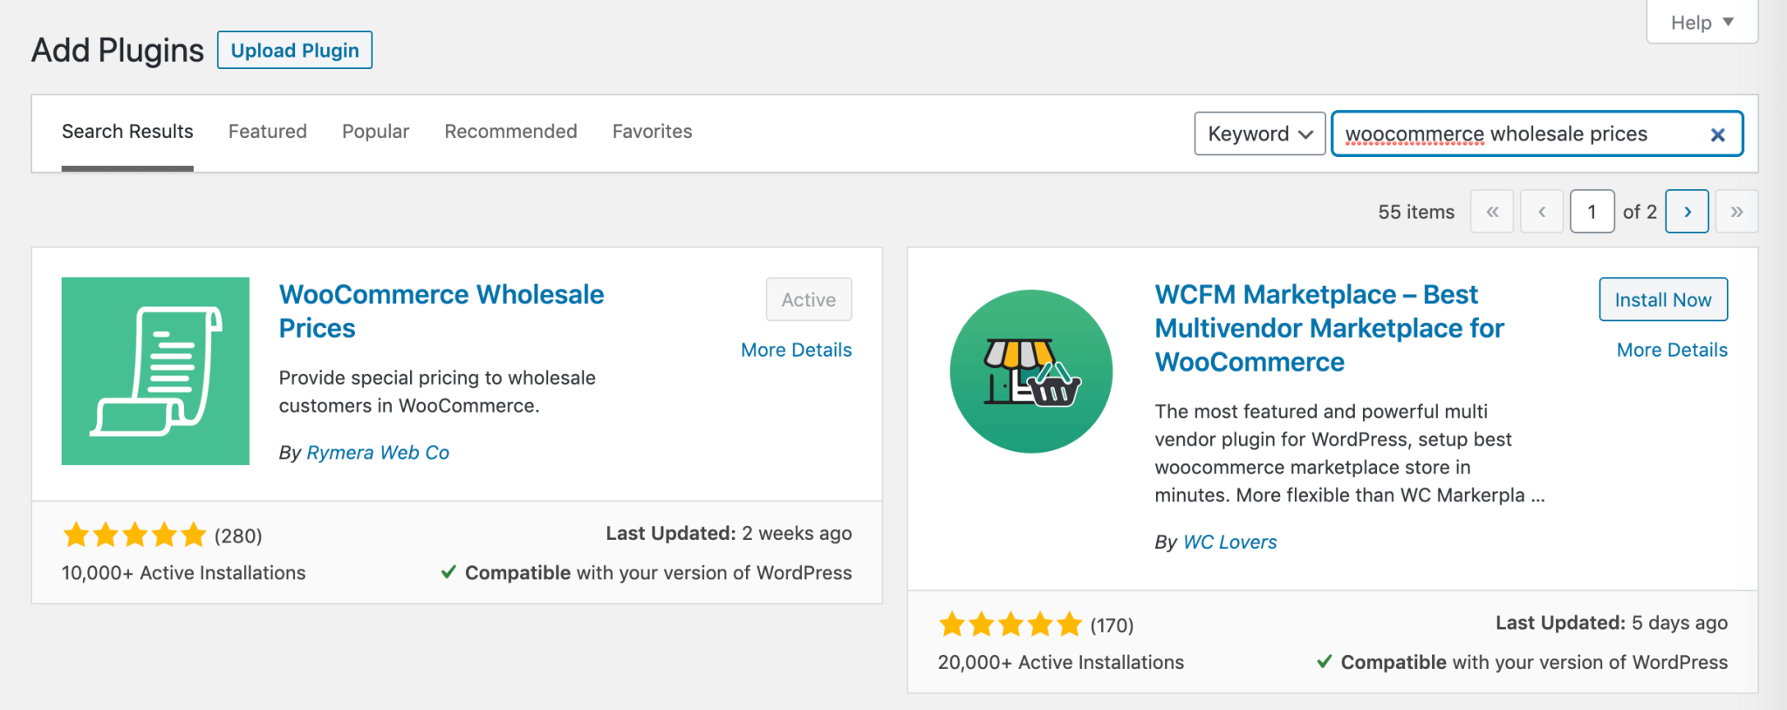Switch to the Featured tab
Image resolution: width=1787 pixels, height=710 pixels.
click(x=267, y=132)
